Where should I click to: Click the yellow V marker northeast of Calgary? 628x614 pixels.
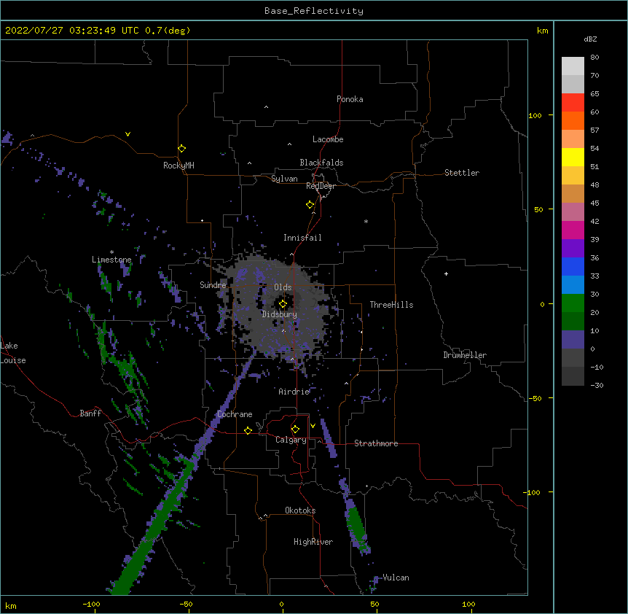313,426
